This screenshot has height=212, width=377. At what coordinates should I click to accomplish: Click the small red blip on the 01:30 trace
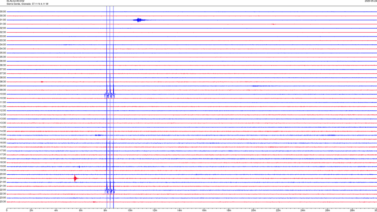273,24
